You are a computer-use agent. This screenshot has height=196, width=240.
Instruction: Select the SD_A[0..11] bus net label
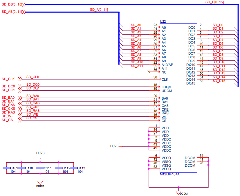(x=99, y=10)
